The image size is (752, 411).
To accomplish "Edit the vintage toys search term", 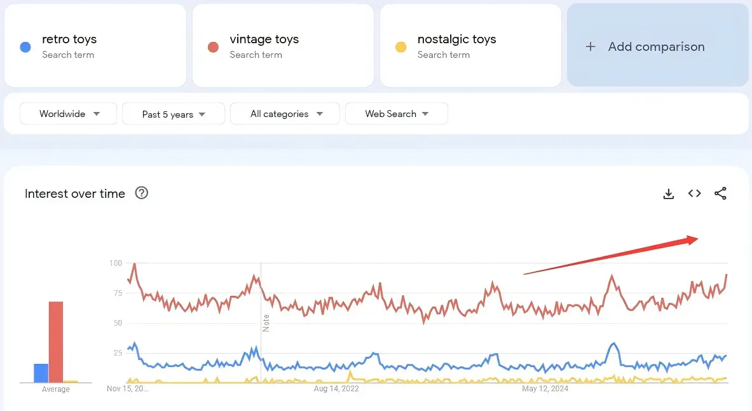I will [x=264, y=39].
